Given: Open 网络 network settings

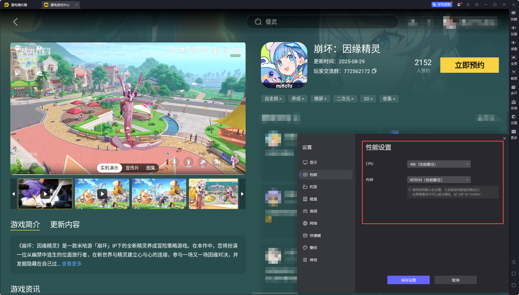Looking at the screenshot, I should pyautogui.click(x=326, y=223).
